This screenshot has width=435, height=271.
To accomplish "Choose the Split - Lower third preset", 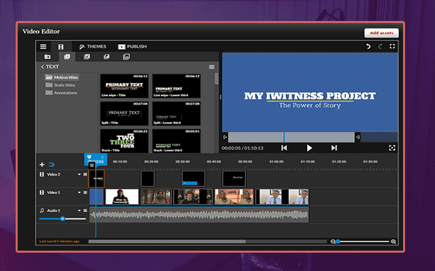I will point(176,113).
